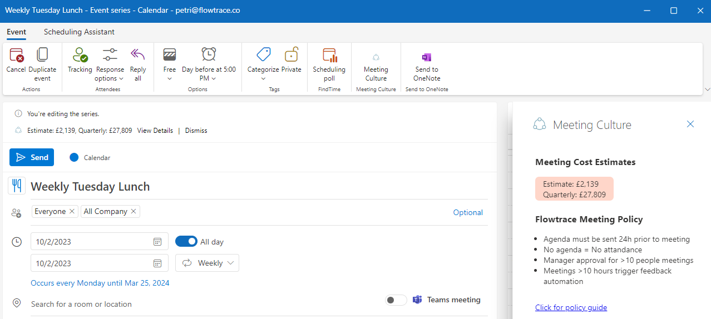Switch to the Scheduling Assistant tab
The height and width of the screenshot is (319, 711).
click(79, 32)
